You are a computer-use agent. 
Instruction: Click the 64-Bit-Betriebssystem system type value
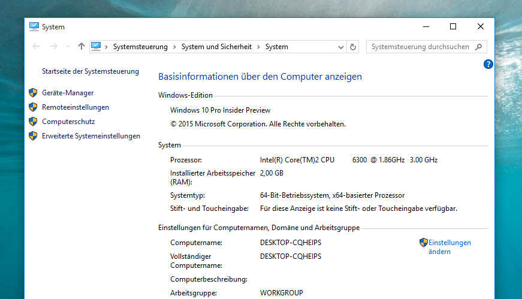pyautogui.click(x=332, y=195)
